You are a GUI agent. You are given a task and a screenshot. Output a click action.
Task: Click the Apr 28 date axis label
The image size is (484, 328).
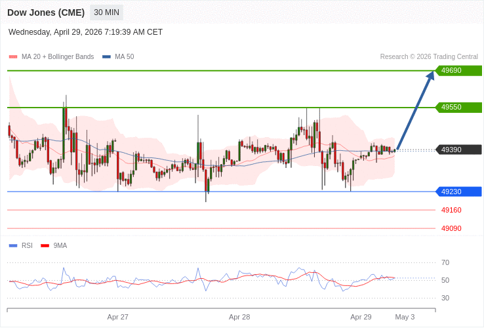239,318
